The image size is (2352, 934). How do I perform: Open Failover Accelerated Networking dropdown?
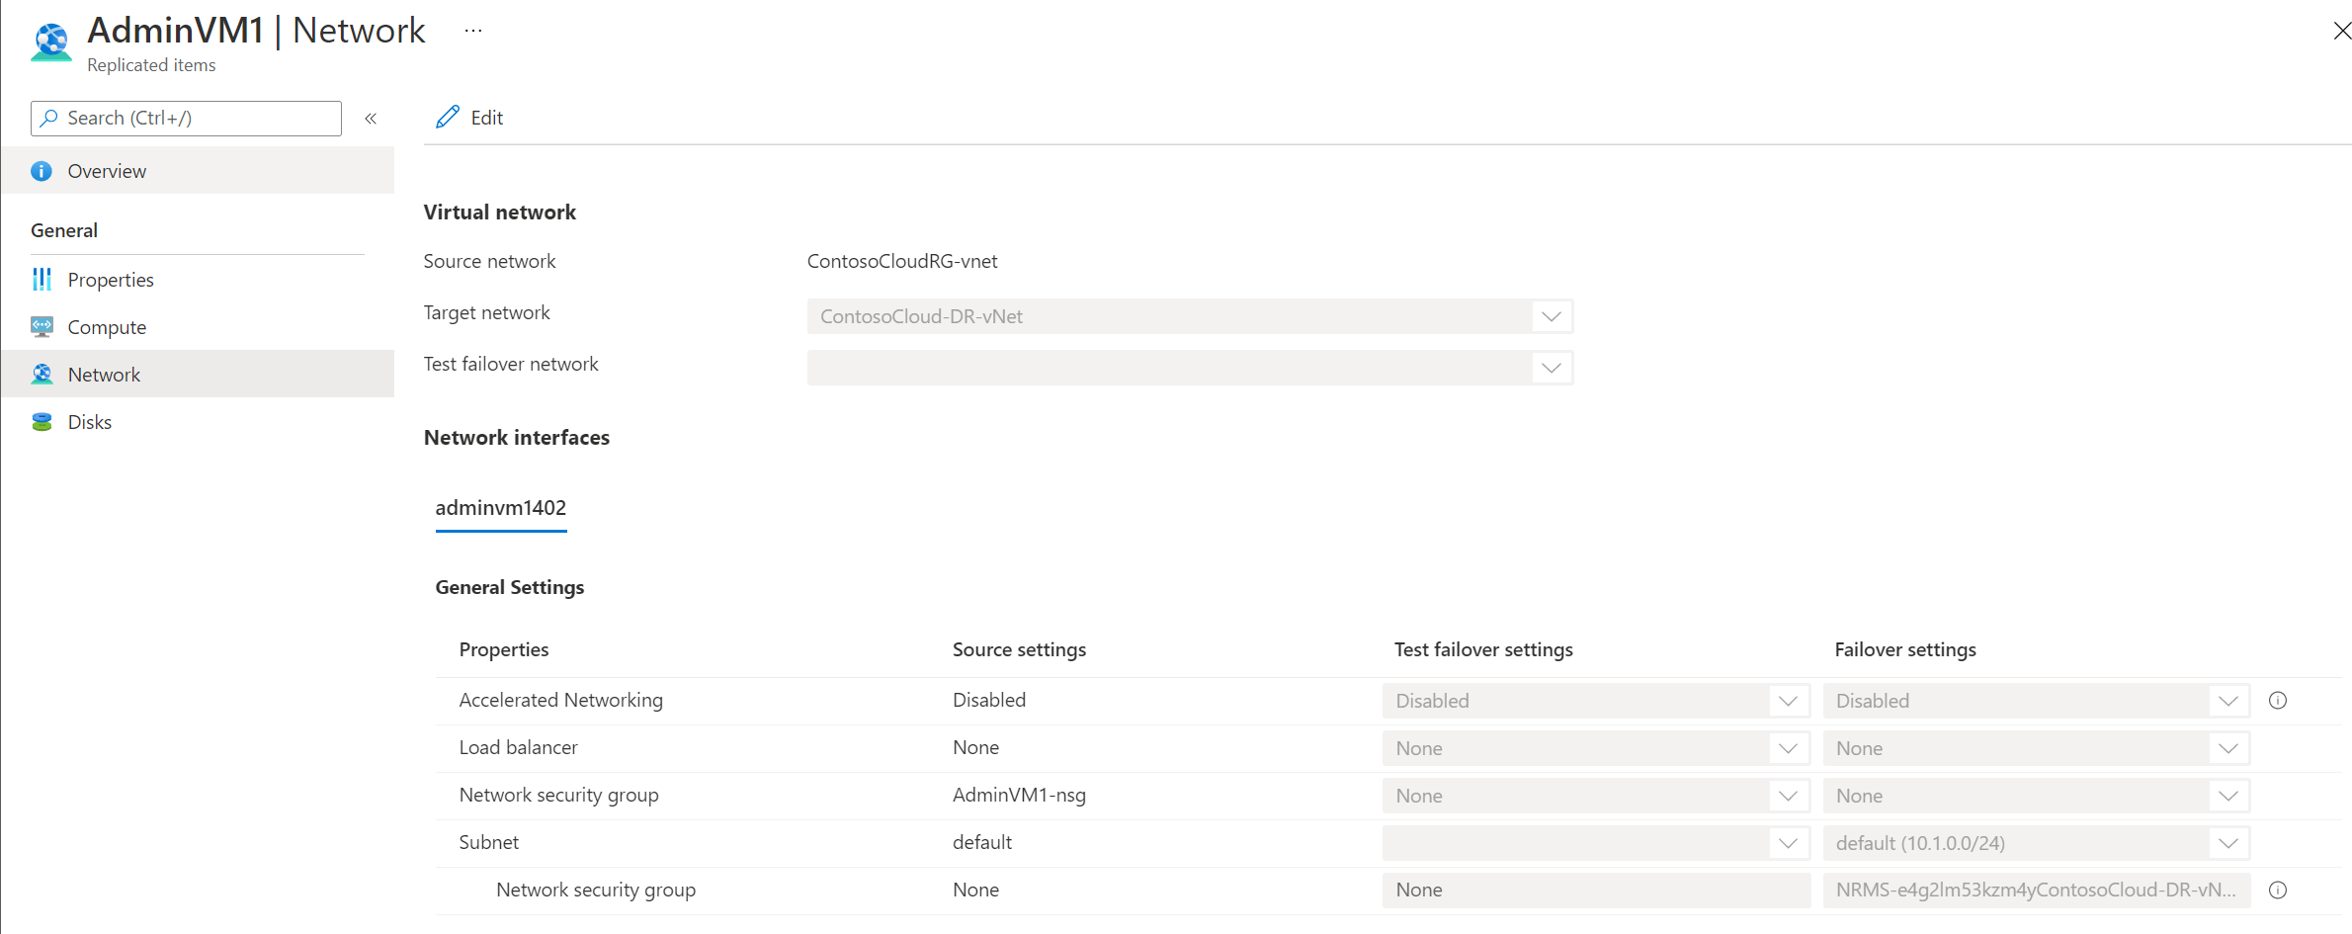2227,701
